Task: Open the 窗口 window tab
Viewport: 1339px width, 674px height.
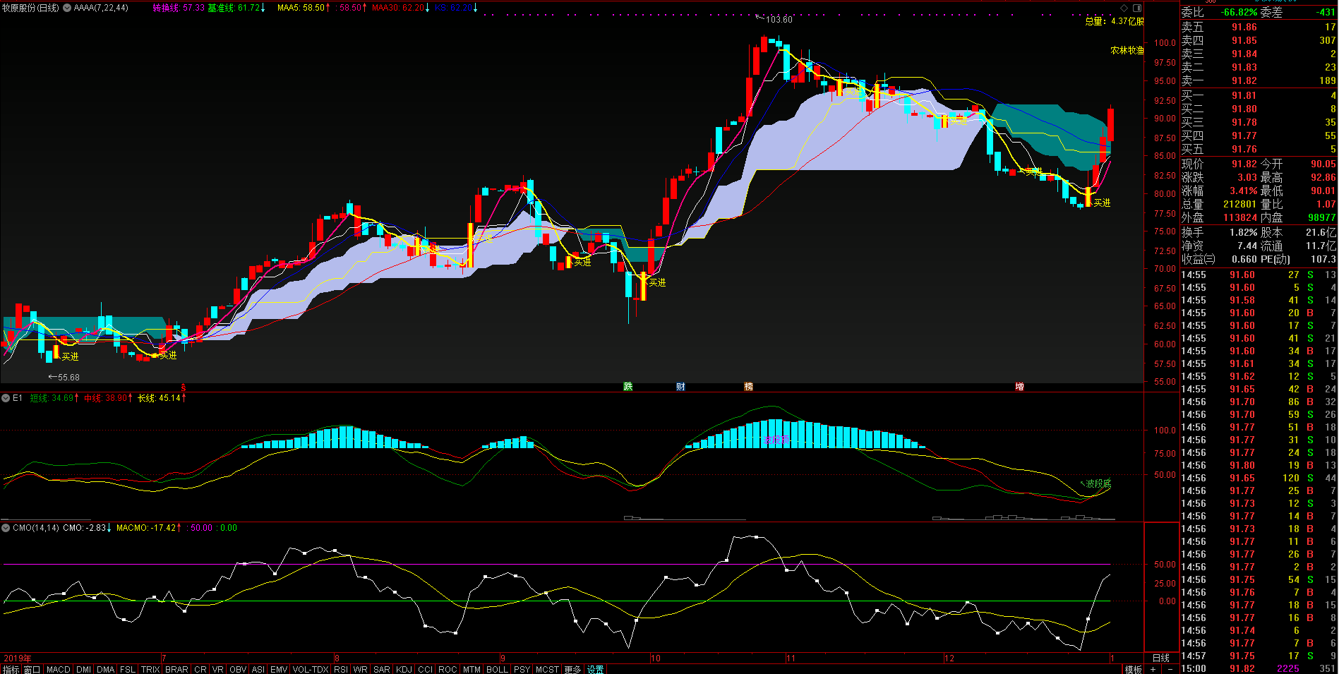Action: pyautogui.click(x=32, y=669)
